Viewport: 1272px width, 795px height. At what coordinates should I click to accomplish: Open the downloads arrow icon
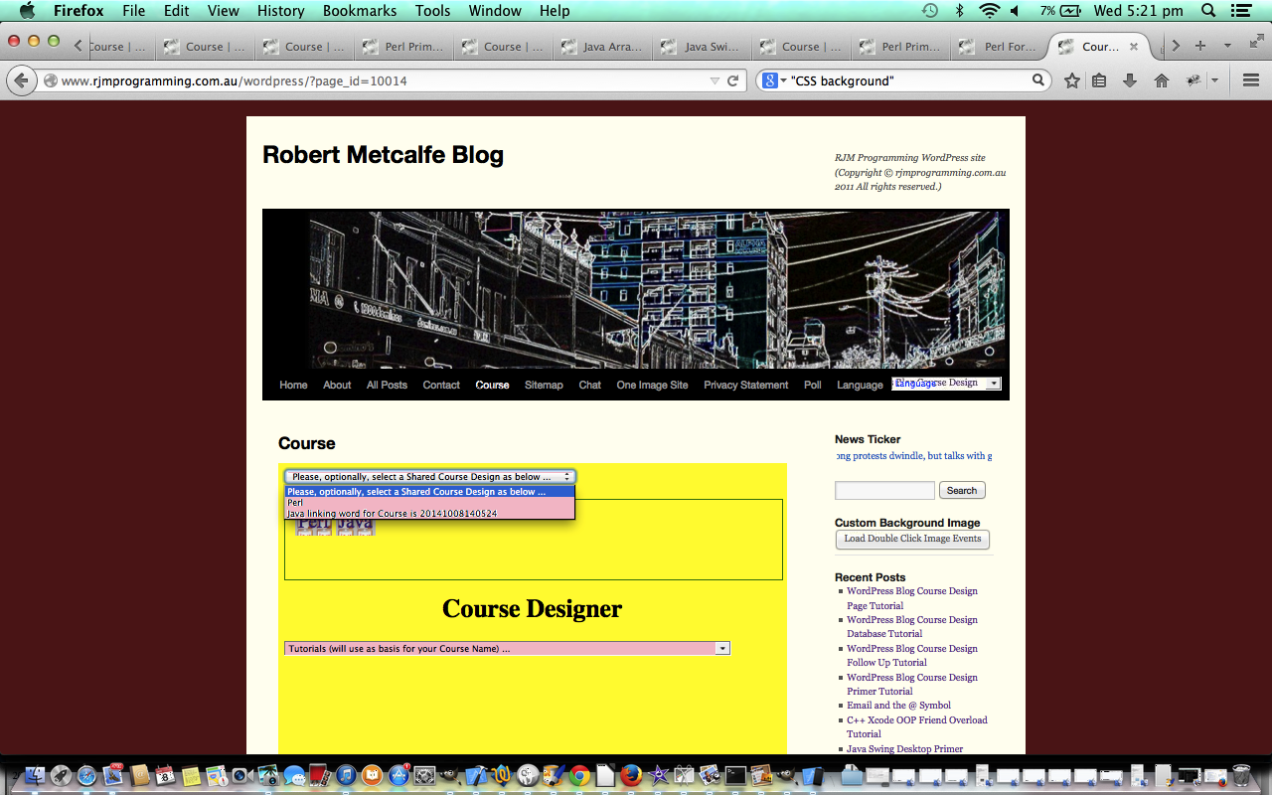click(1130, 80)
